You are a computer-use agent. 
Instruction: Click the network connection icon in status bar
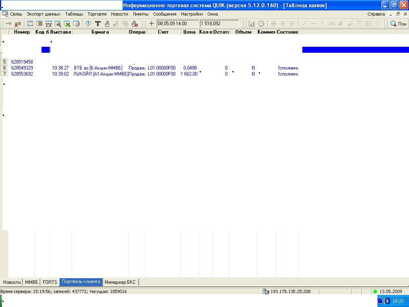pyautogui.click(x=266, y=291)
